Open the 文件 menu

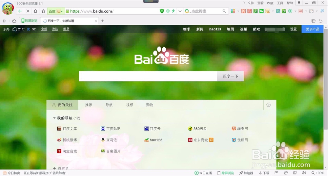[x=251, y=3]
